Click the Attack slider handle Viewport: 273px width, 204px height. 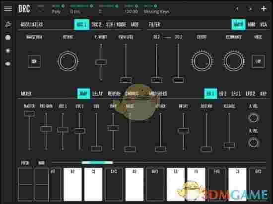point(160,149)
